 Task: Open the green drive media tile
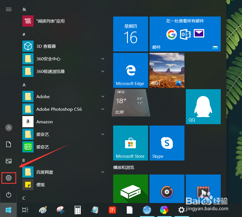(131, 189)
